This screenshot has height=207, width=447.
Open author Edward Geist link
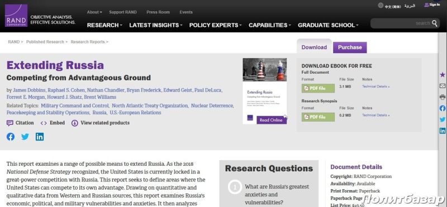click(x=178, y=90)
